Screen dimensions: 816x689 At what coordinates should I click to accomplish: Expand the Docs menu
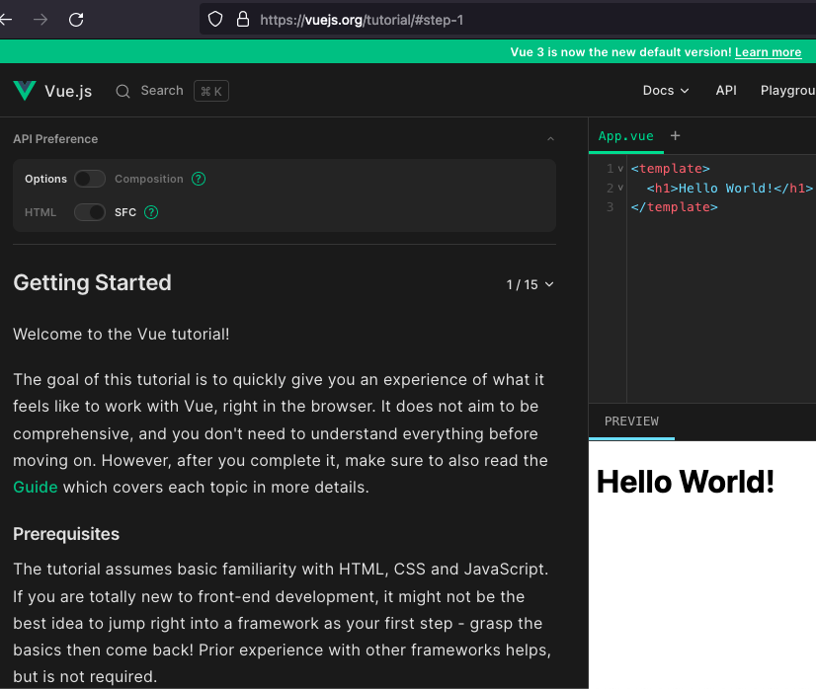click(666, 91)
